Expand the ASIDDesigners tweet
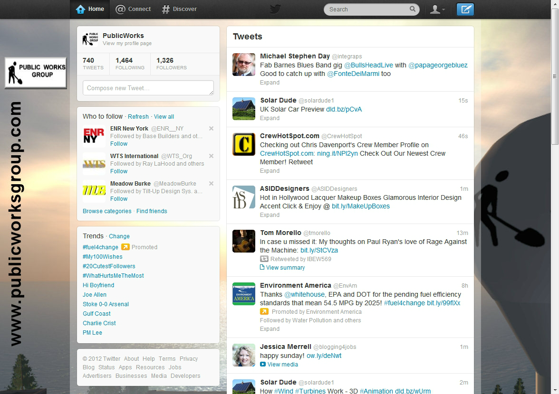559x394 pixels. pyautogui.click(x=270, y=215)
